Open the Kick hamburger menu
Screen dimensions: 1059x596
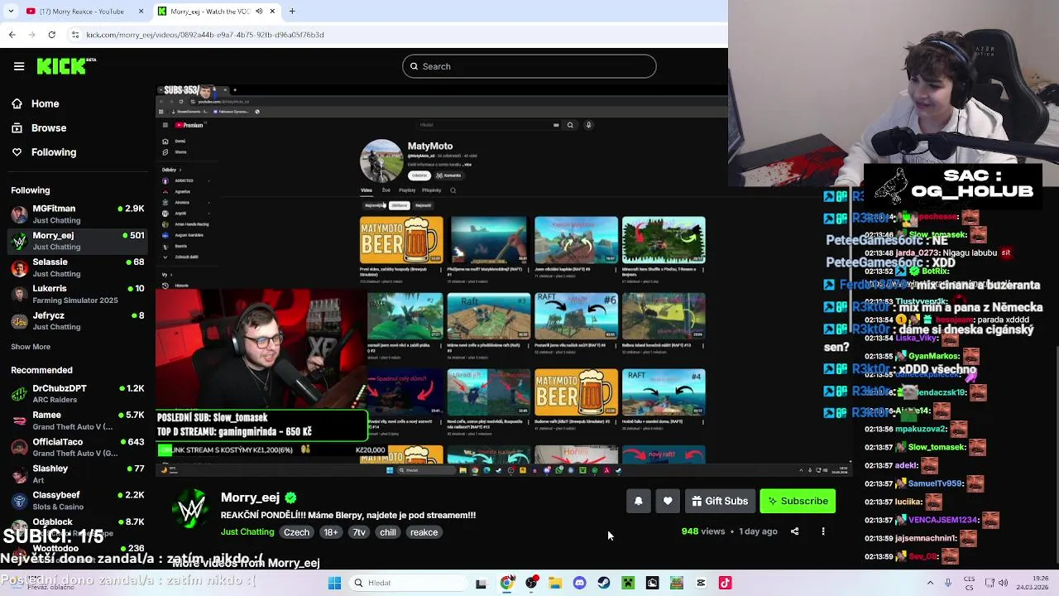(19, 66)
